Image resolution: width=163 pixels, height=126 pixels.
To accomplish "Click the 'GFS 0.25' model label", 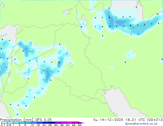I will [43, 120].
